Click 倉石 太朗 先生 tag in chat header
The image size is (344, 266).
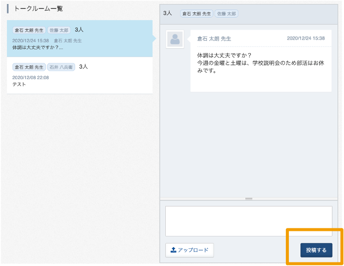(197, 14)
